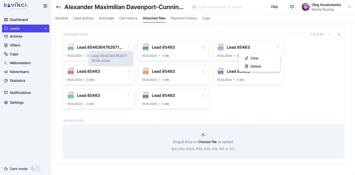Image resolution: width=355 pixels, height=175 pixels.
Task: Open three-dot menu on TXT file card
Action: click(x=203, y=95)
